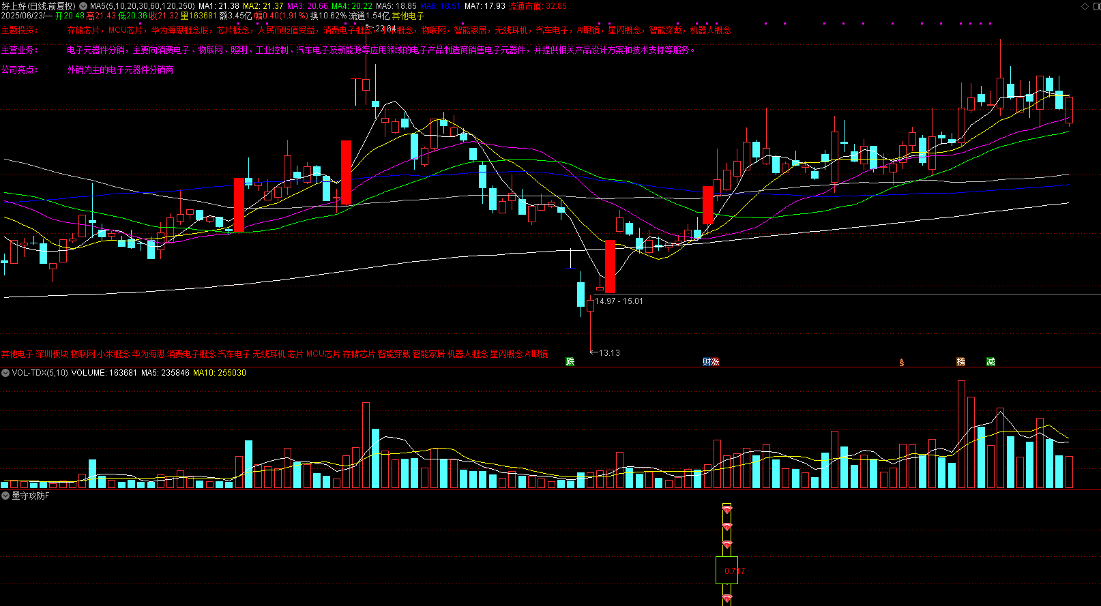Click the 其他电子 sector label in the header
Image resolution: width=1101 pixels, height=606 pixels.
(408, 16)
